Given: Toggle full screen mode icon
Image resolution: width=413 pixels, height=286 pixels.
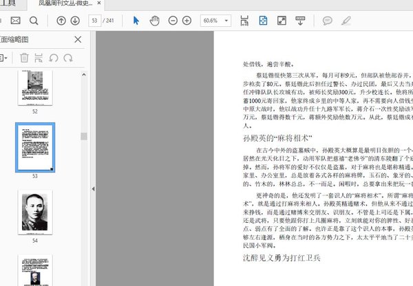Looking at the screenshot, I should [282, 21].
